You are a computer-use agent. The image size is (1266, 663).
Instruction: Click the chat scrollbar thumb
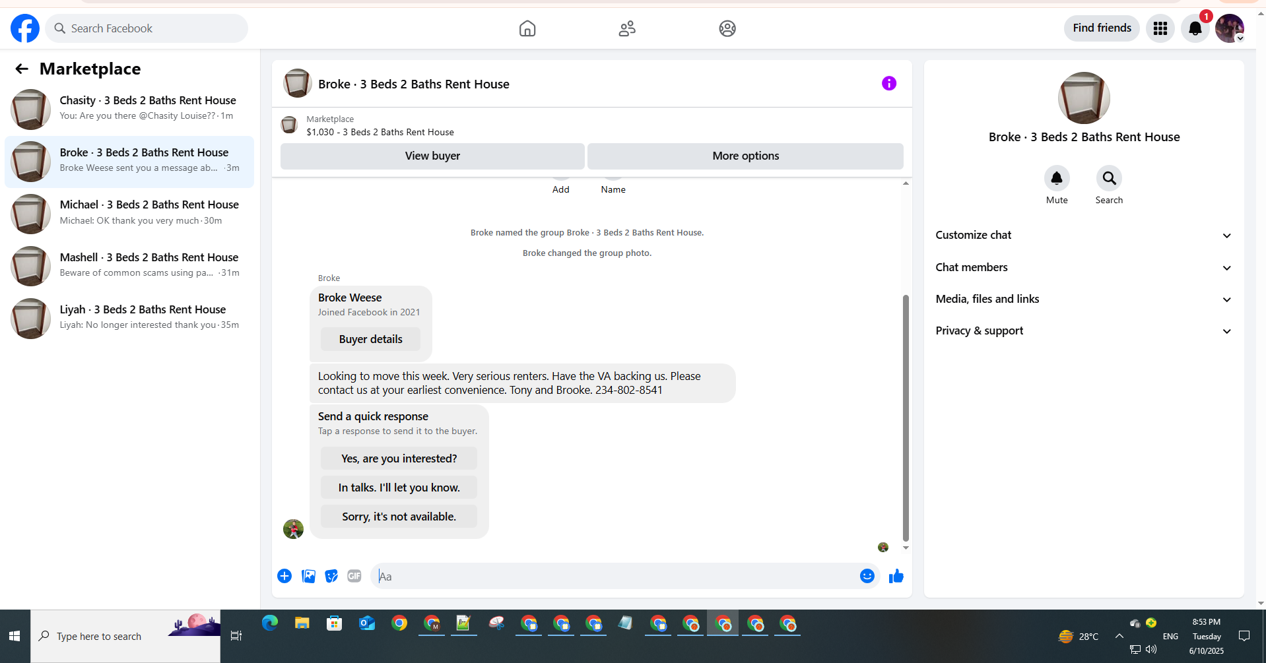(x=906, y=418)
